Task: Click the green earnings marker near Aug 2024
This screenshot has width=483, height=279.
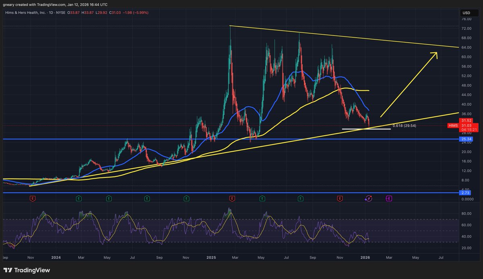Action: click(147, 198)
